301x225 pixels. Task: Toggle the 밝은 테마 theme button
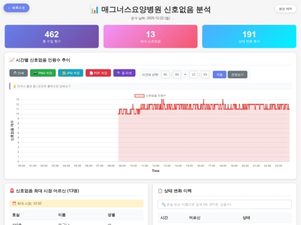tap(285, 9)
